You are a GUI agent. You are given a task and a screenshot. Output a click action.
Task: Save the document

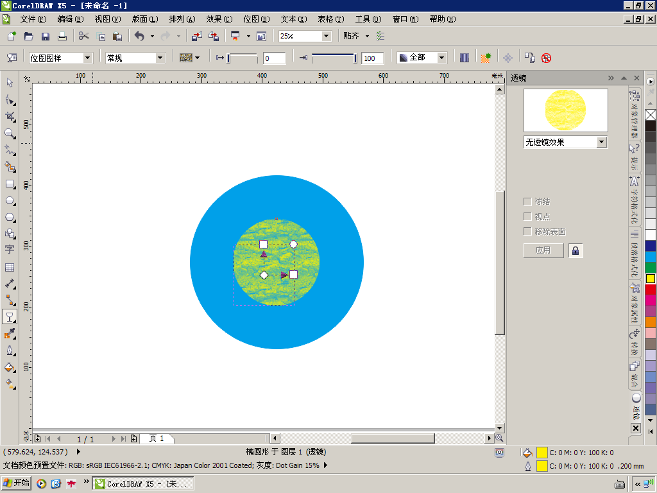tap(46, 36)
